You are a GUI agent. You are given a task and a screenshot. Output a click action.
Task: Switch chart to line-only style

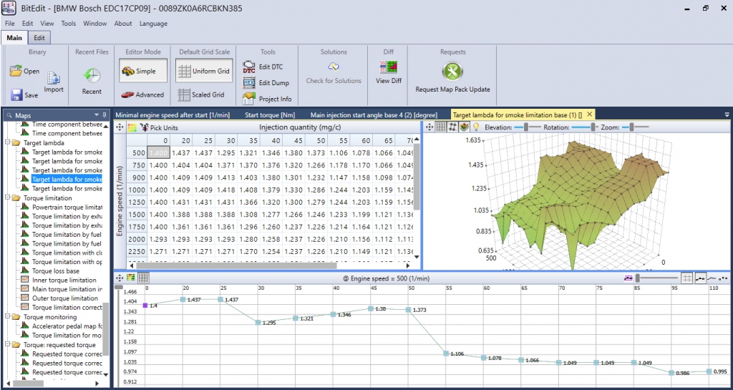pos(712,278)
